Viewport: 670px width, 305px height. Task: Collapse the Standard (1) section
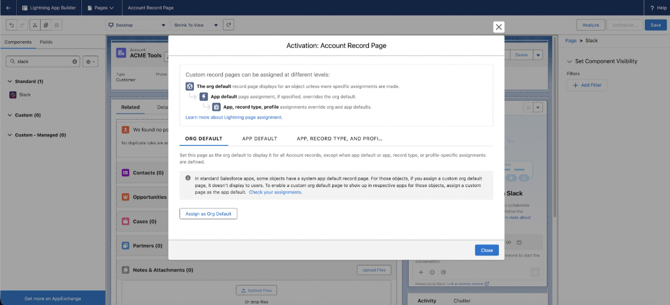pyautogui.click(x=10, y=82)
